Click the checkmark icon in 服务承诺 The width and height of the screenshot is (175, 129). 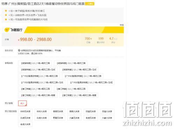[19, 50]
